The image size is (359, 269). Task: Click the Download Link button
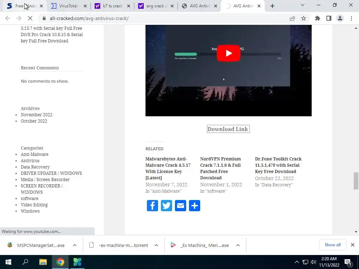tap(228, 129)
